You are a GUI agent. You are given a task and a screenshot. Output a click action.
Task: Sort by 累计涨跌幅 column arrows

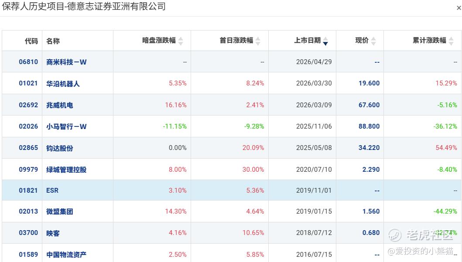(451, 41)
